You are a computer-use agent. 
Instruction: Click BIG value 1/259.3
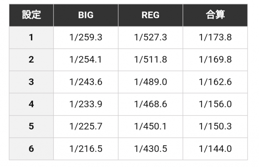click(x=86, y=38)
